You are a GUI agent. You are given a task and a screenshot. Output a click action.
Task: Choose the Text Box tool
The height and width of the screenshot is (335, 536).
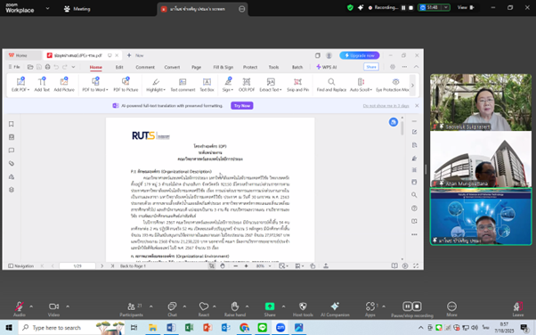pyautogui.click(x=207, y=84)
